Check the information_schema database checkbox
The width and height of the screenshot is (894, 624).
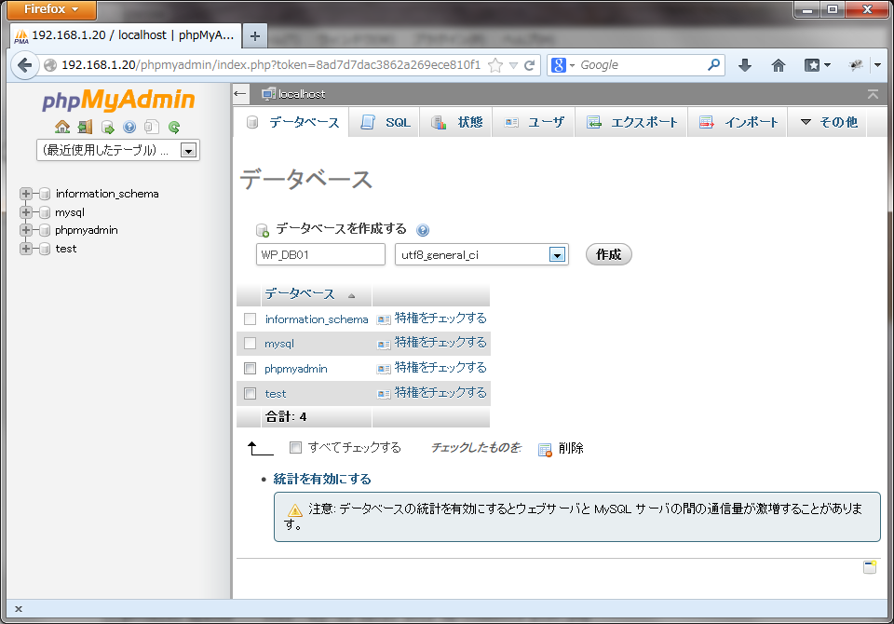pyautogui.click(x=250, y=319)
